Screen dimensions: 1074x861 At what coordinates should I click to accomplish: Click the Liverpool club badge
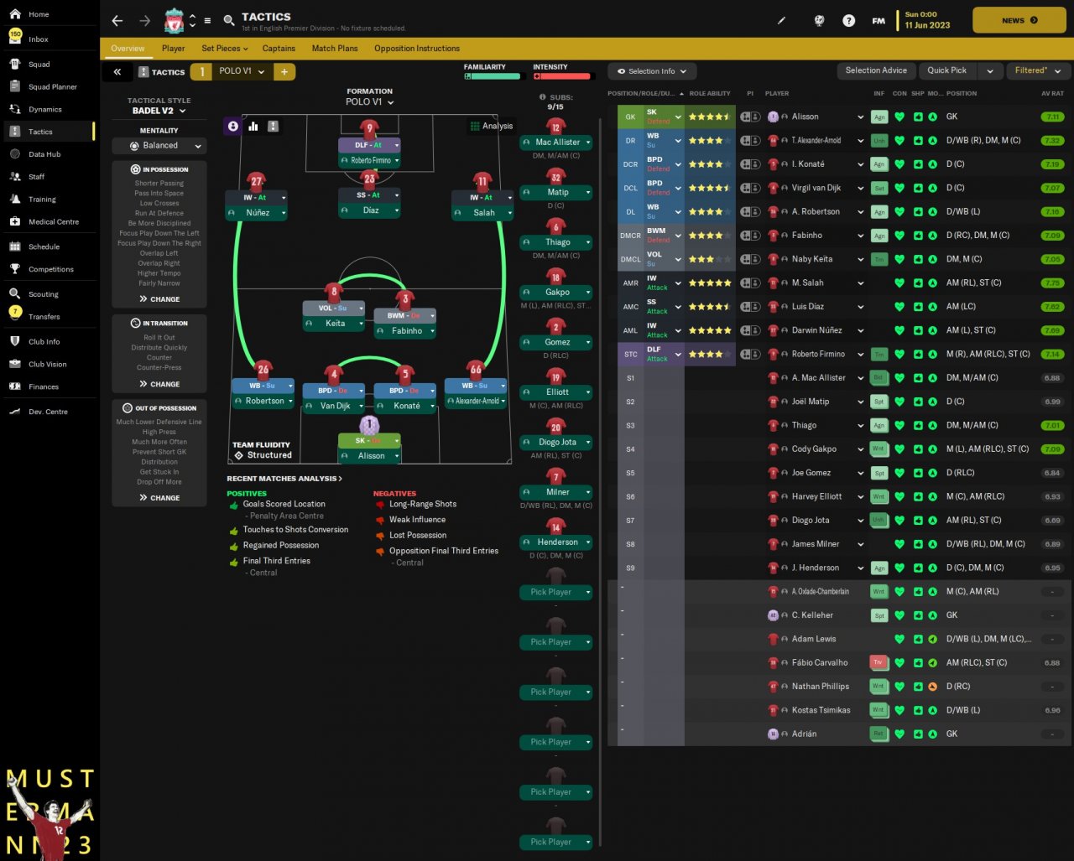[175, 20]
